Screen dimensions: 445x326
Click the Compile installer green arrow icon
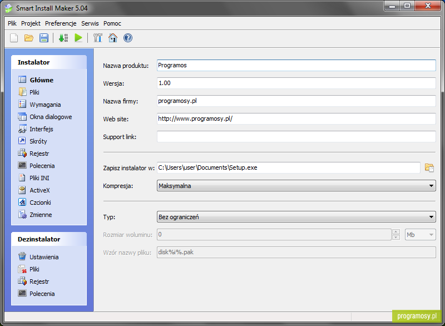tap(63, 38)
